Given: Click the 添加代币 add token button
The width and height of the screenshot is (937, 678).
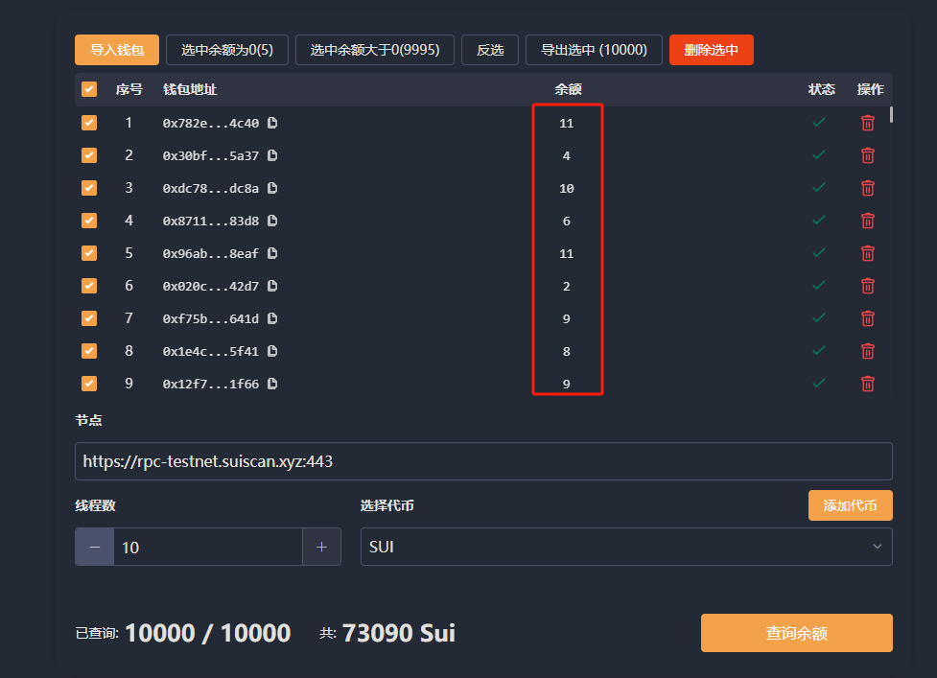Looking at the screenshot, I should [851, 505].
